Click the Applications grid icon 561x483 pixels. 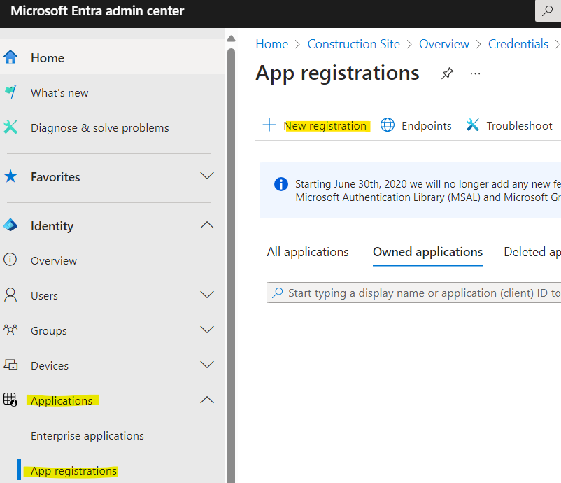coord(10,400)
